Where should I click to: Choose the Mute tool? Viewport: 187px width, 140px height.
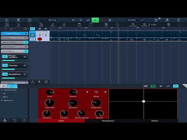(x=64, y=24)
